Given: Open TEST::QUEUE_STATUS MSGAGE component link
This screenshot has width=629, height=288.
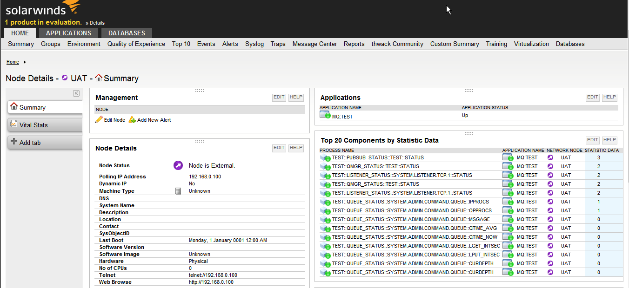Looking at the screenshot, I should [411, 219].
